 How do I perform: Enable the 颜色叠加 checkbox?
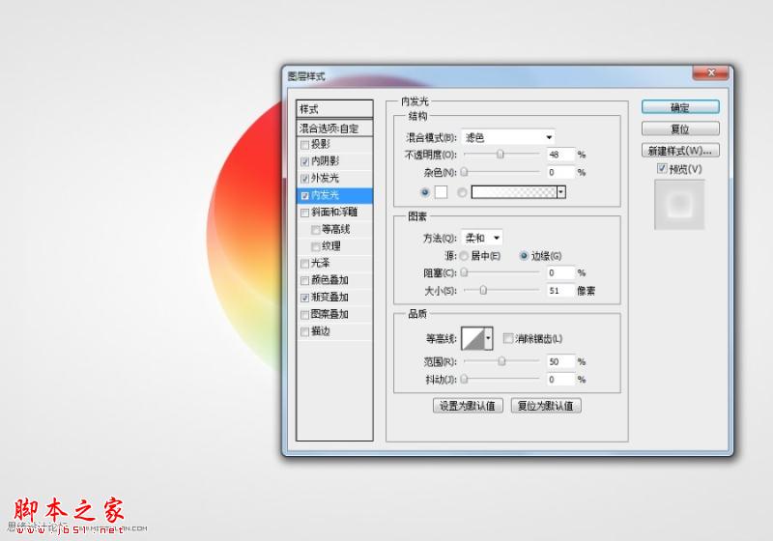(304, 280)
